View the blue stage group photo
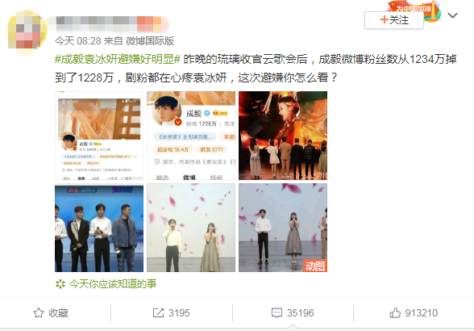474x331 pixels. (x=99, y=228)
